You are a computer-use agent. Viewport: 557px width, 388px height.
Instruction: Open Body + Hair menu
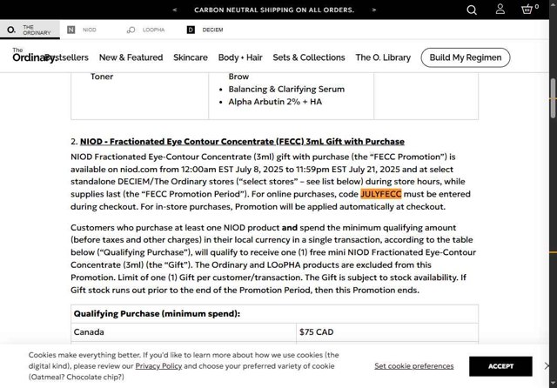[240, 57]
